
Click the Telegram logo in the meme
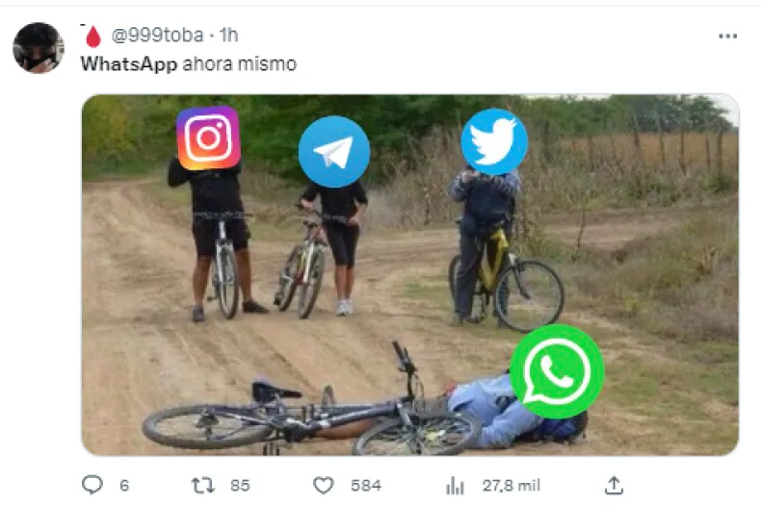click(x=333, y=151)
